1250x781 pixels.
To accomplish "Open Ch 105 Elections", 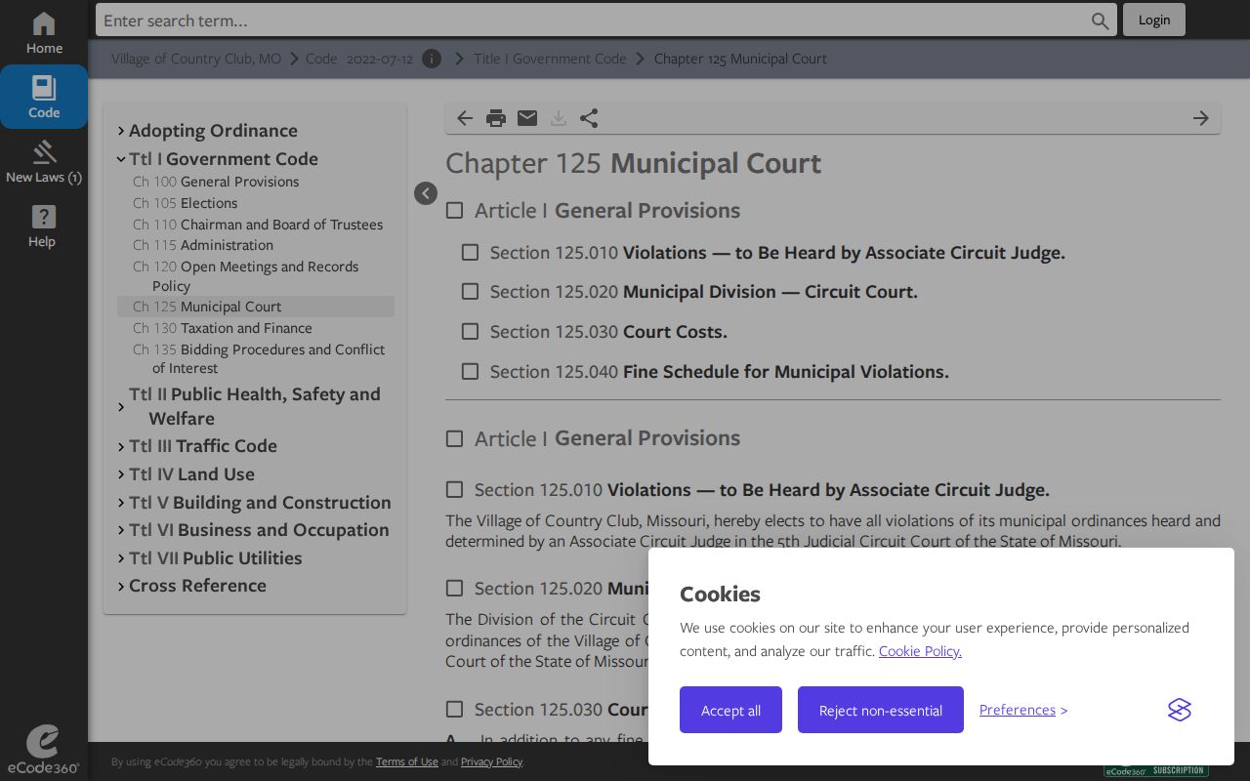I will click(x=186, y=203).
